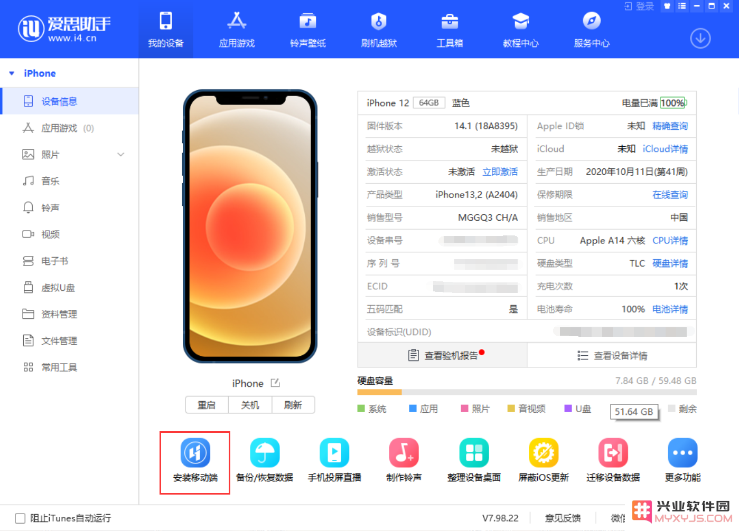
Task: Click 登录 at top right
Action: pyautogui.click(x=640, y=6)
